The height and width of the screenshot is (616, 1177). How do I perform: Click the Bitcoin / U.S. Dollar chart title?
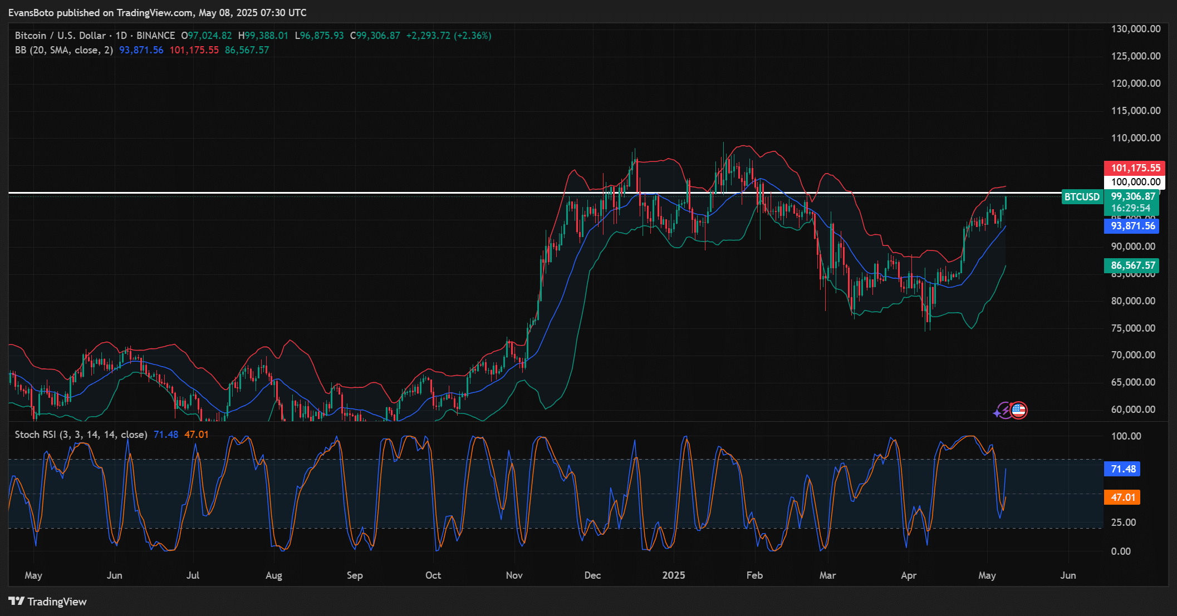click(60, 36)
